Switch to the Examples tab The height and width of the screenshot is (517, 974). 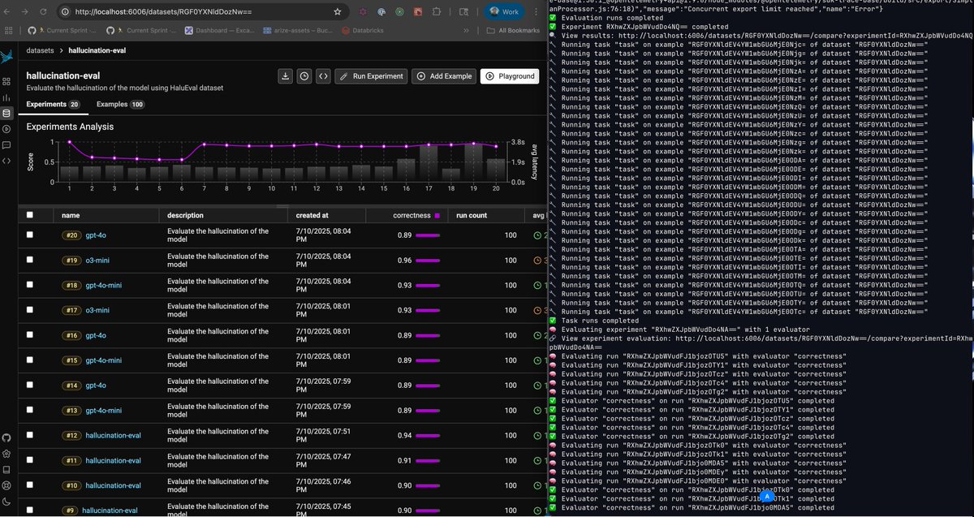tap(120, 105)
